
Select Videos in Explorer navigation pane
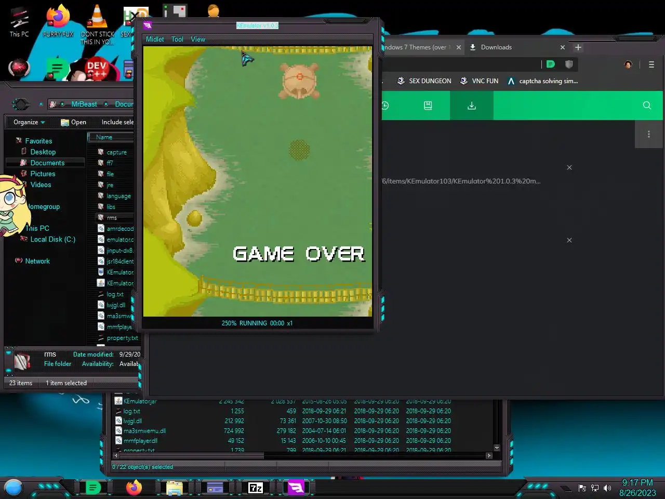click(41, 185)
